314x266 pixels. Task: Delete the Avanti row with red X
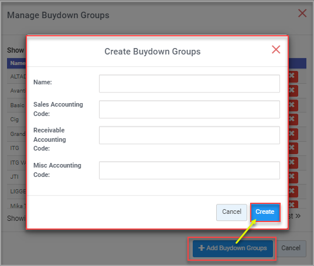pyautogui.click(x=293, y=91)
